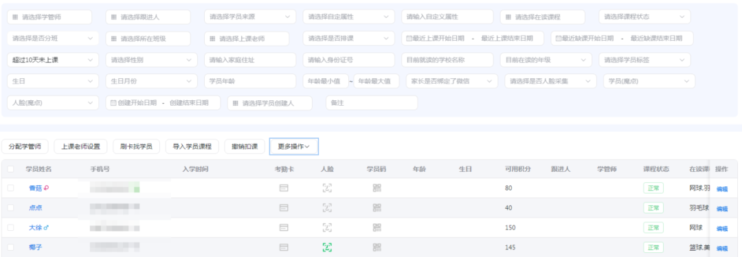Check the checkbox for student 大徐
742x257 pixels.
coord(11,227)
